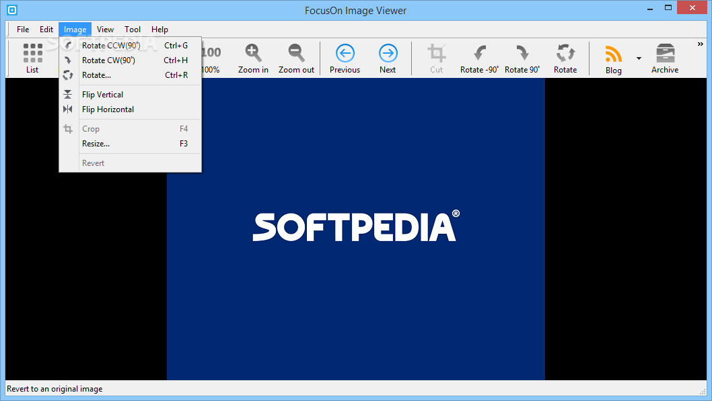Click the Flip Vertical menu icon
This screenshot has height=401, width=712.
(x=68, y=94)
